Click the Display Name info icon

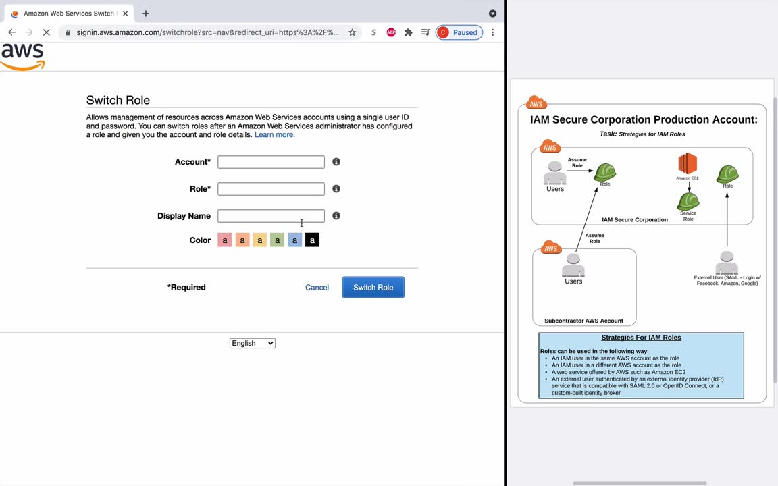[x=336, y=216]
